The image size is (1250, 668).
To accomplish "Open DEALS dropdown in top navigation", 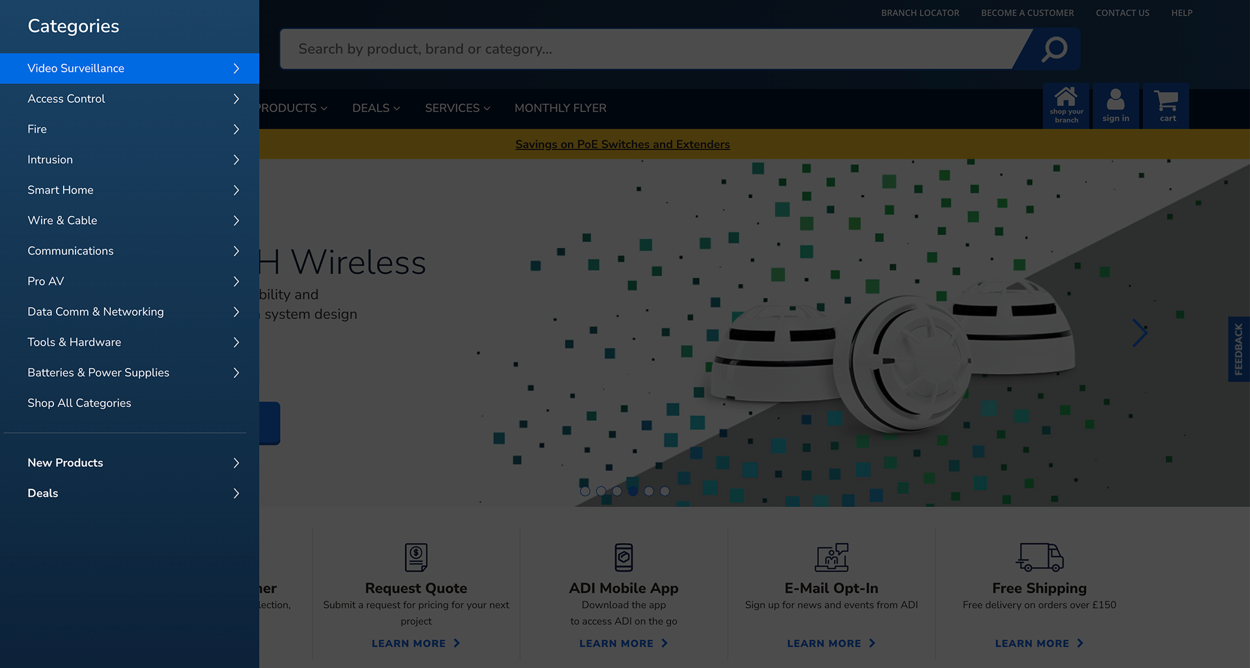I will (376, 108).
